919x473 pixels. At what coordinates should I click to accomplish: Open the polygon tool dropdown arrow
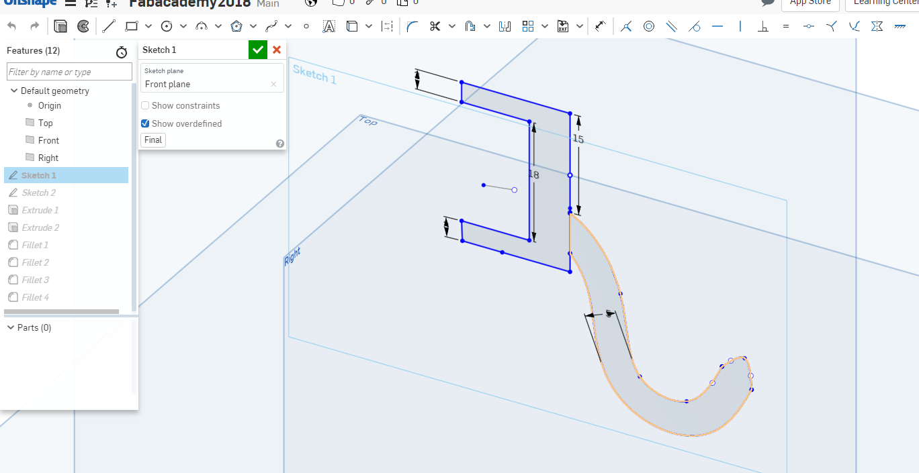[x=253, y=27]
